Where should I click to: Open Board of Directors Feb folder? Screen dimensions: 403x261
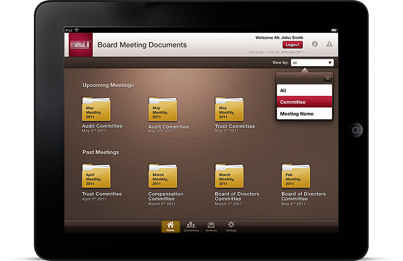tap(296, 176)
